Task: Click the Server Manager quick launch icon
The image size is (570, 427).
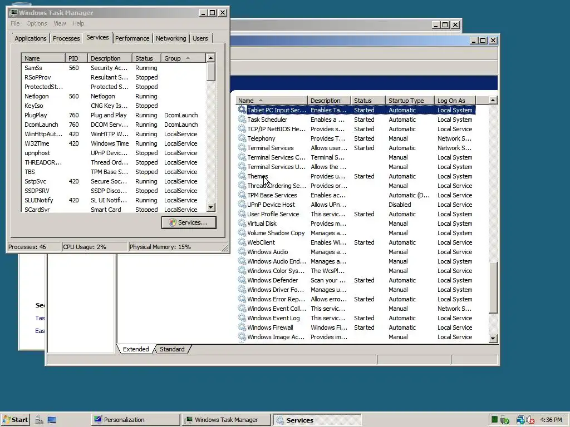Action: [x=40, y=420]
